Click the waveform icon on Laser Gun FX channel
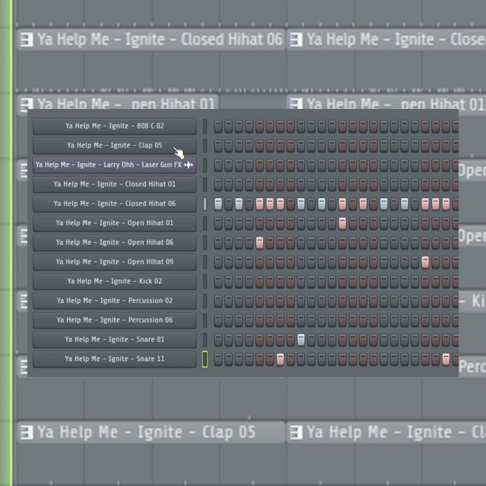 tap(189, 165)
